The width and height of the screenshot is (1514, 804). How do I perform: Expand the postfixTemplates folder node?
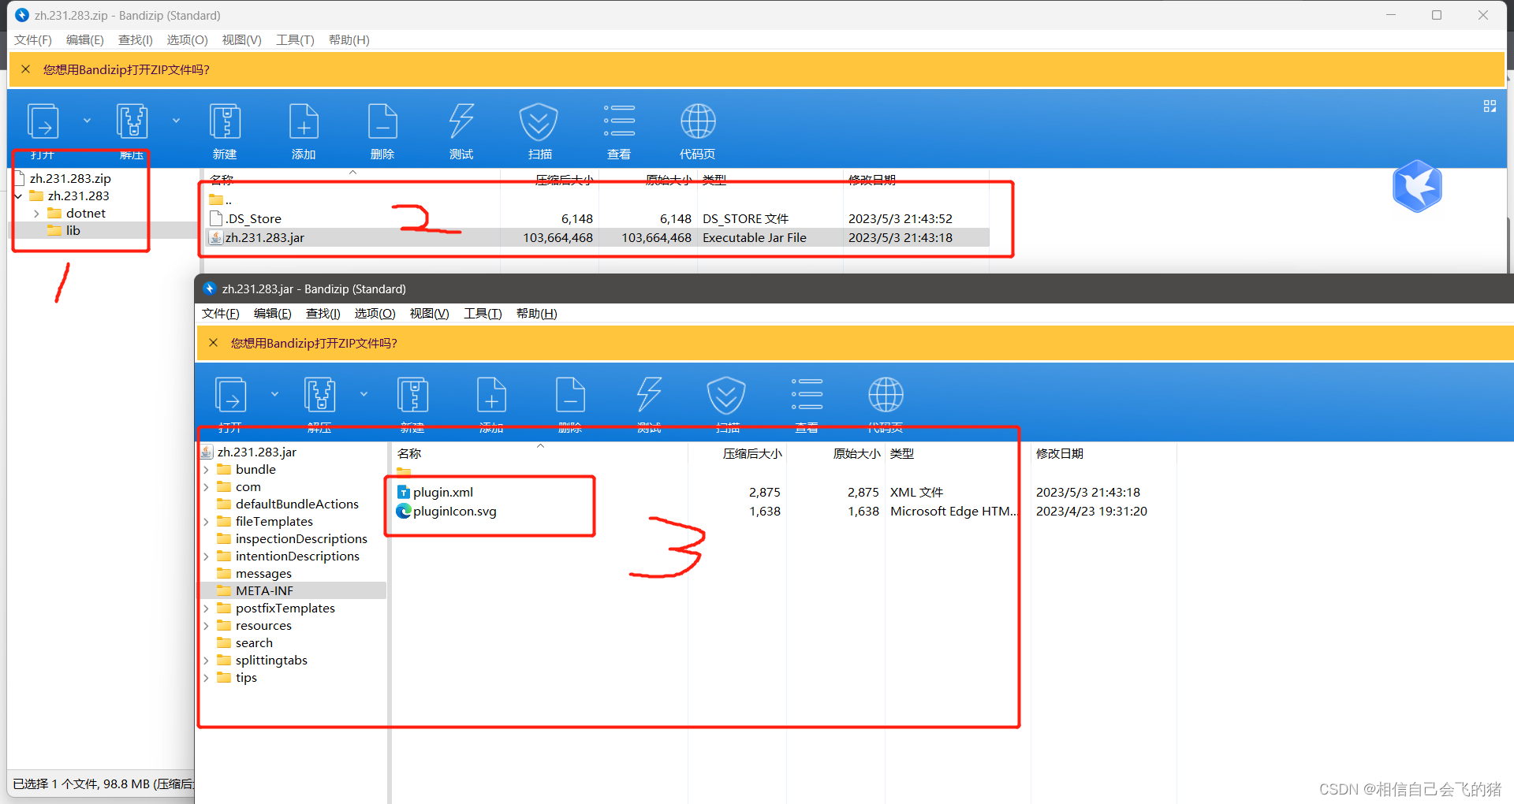(x=207, y=609)
